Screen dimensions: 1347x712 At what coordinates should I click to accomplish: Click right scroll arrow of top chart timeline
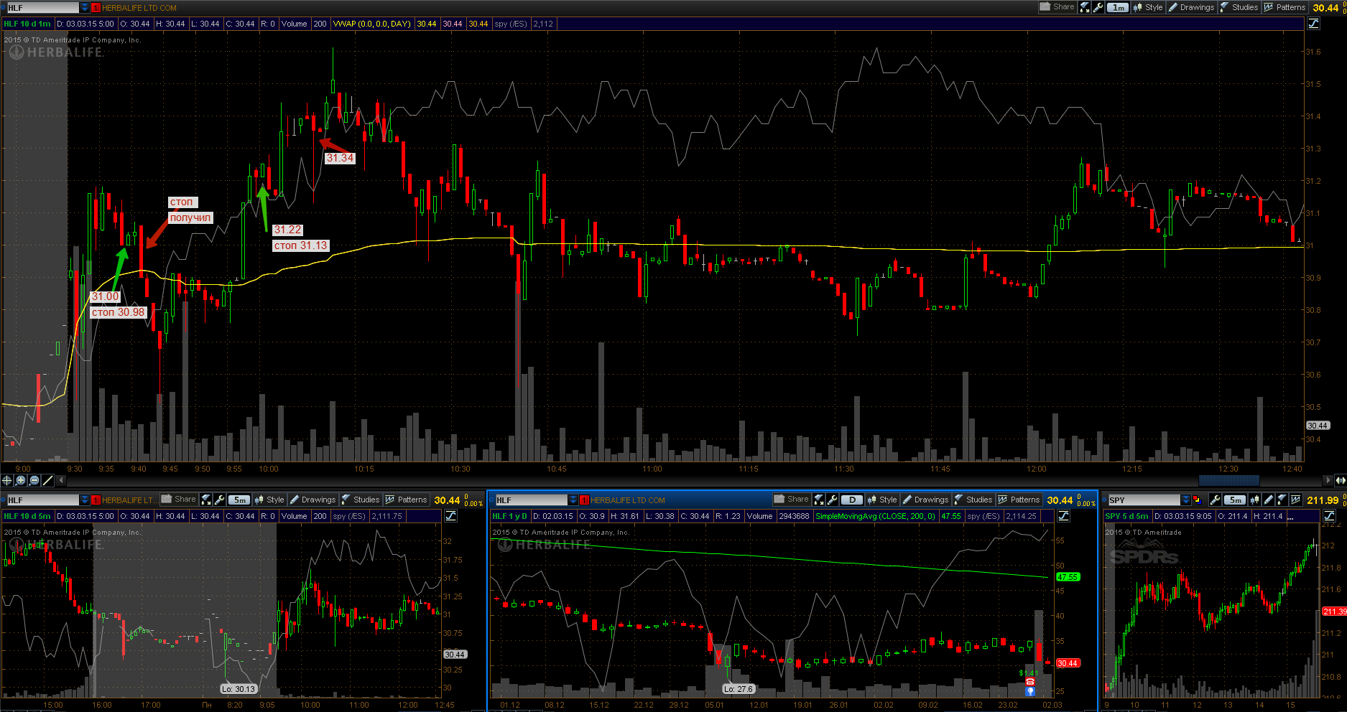(x=1328, y=480)
